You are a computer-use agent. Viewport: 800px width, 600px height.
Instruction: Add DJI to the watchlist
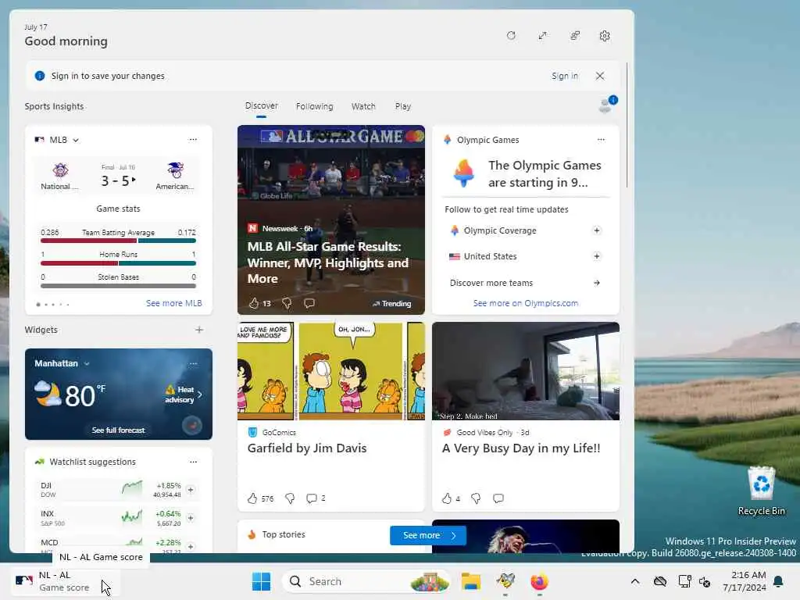(x=191, y=490)
